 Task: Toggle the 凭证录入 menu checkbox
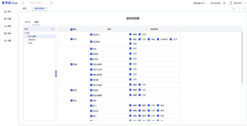[x=91, y=34]
